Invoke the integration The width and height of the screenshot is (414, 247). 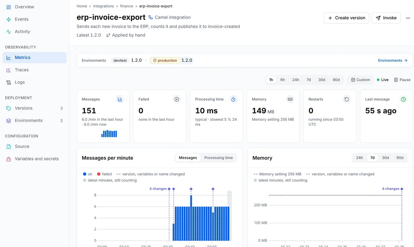coord(386,18)
